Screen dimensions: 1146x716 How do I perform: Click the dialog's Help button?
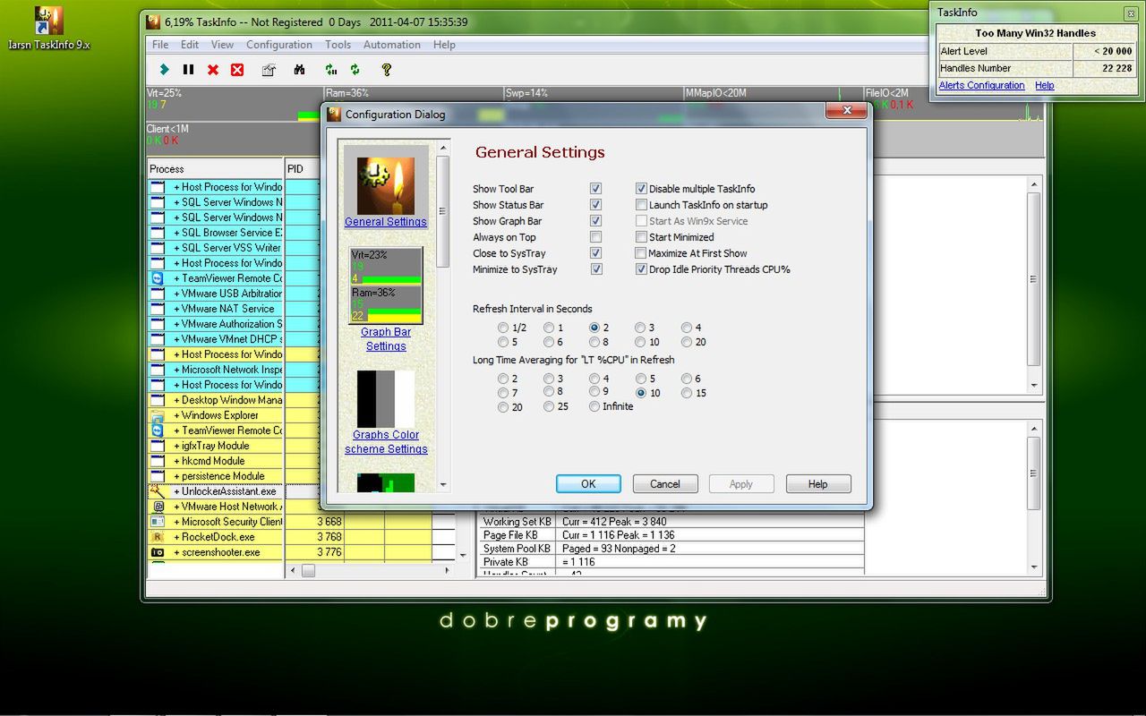(x=818, y=484)
